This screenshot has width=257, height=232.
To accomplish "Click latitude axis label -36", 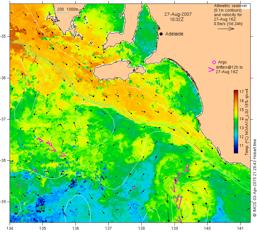I will click(x=3, y=78).
